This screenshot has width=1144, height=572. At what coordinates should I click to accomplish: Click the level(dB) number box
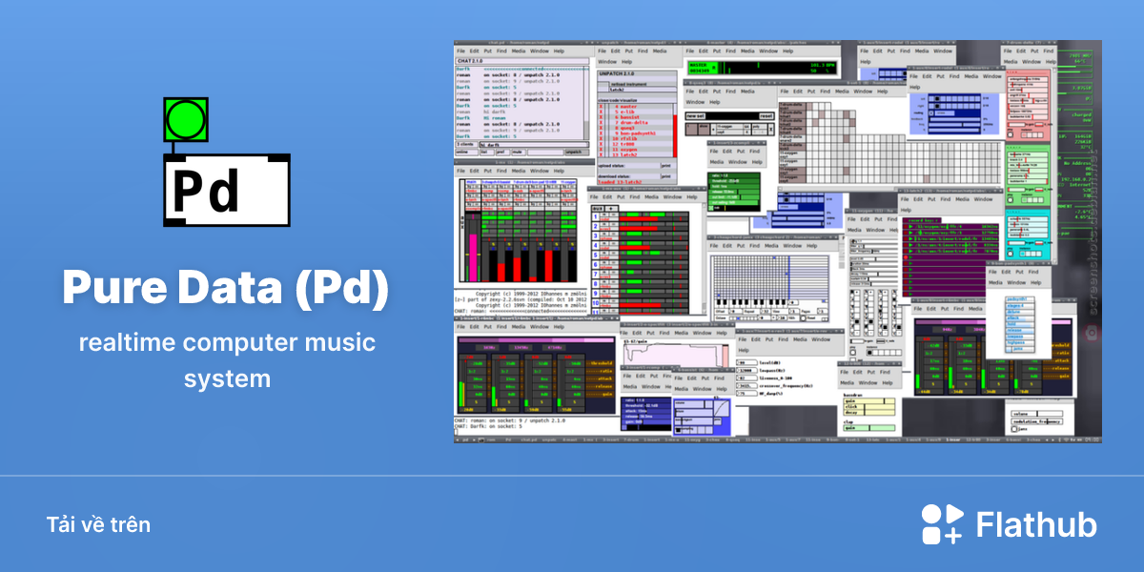tap(746, 362)
